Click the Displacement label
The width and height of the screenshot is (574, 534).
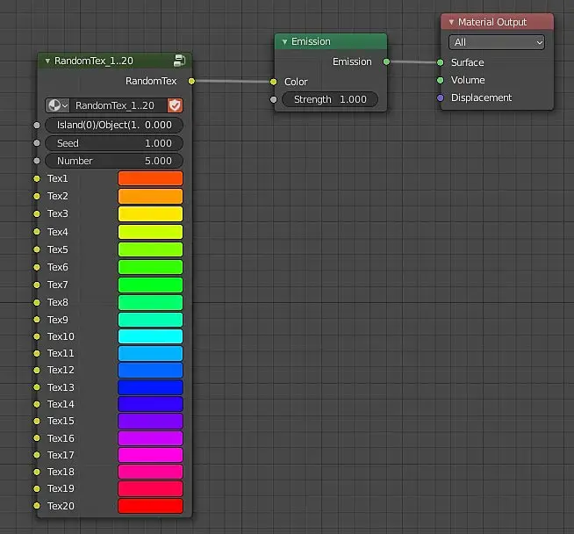[x=481, y=97]
